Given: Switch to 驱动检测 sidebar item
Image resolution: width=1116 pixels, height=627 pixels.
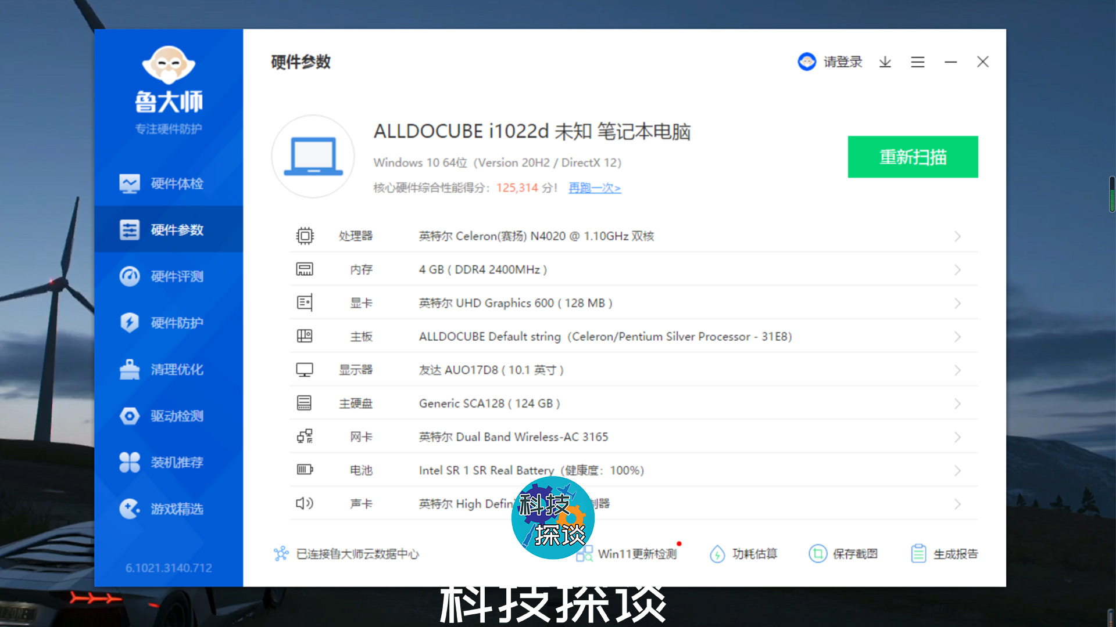Looking at the screenshot, I should [x=169, y=416].
